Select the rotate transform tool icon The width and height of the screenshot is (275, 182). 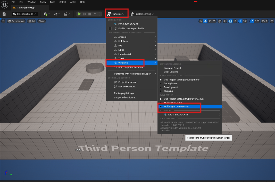coord(210,21)
